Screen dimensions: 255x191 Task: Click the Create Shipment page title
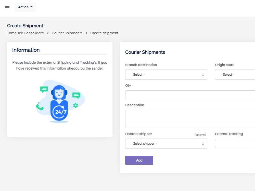[x=25, y=26]
